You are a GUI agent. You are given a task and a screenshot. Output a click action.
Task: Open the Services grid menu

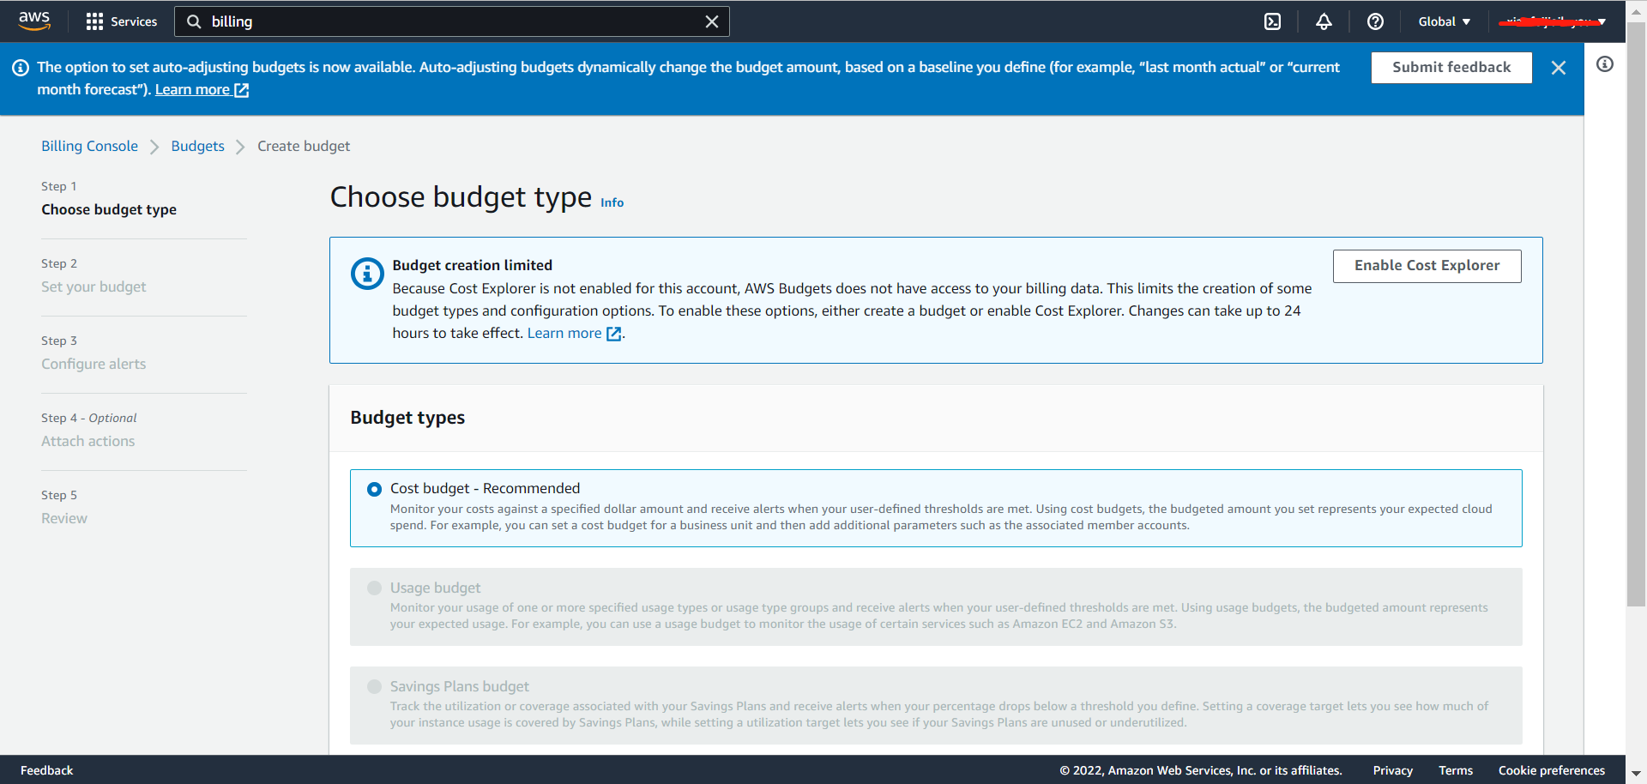pyautogui.click(x=121, y=21)
